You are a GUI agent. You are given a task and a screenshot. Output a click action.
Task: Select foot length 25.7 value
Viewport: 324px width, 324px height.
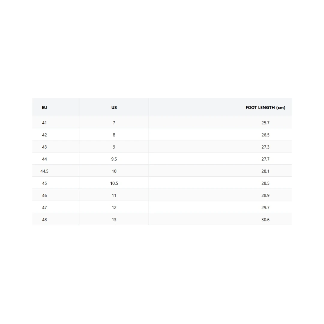(x=265, y=123)
